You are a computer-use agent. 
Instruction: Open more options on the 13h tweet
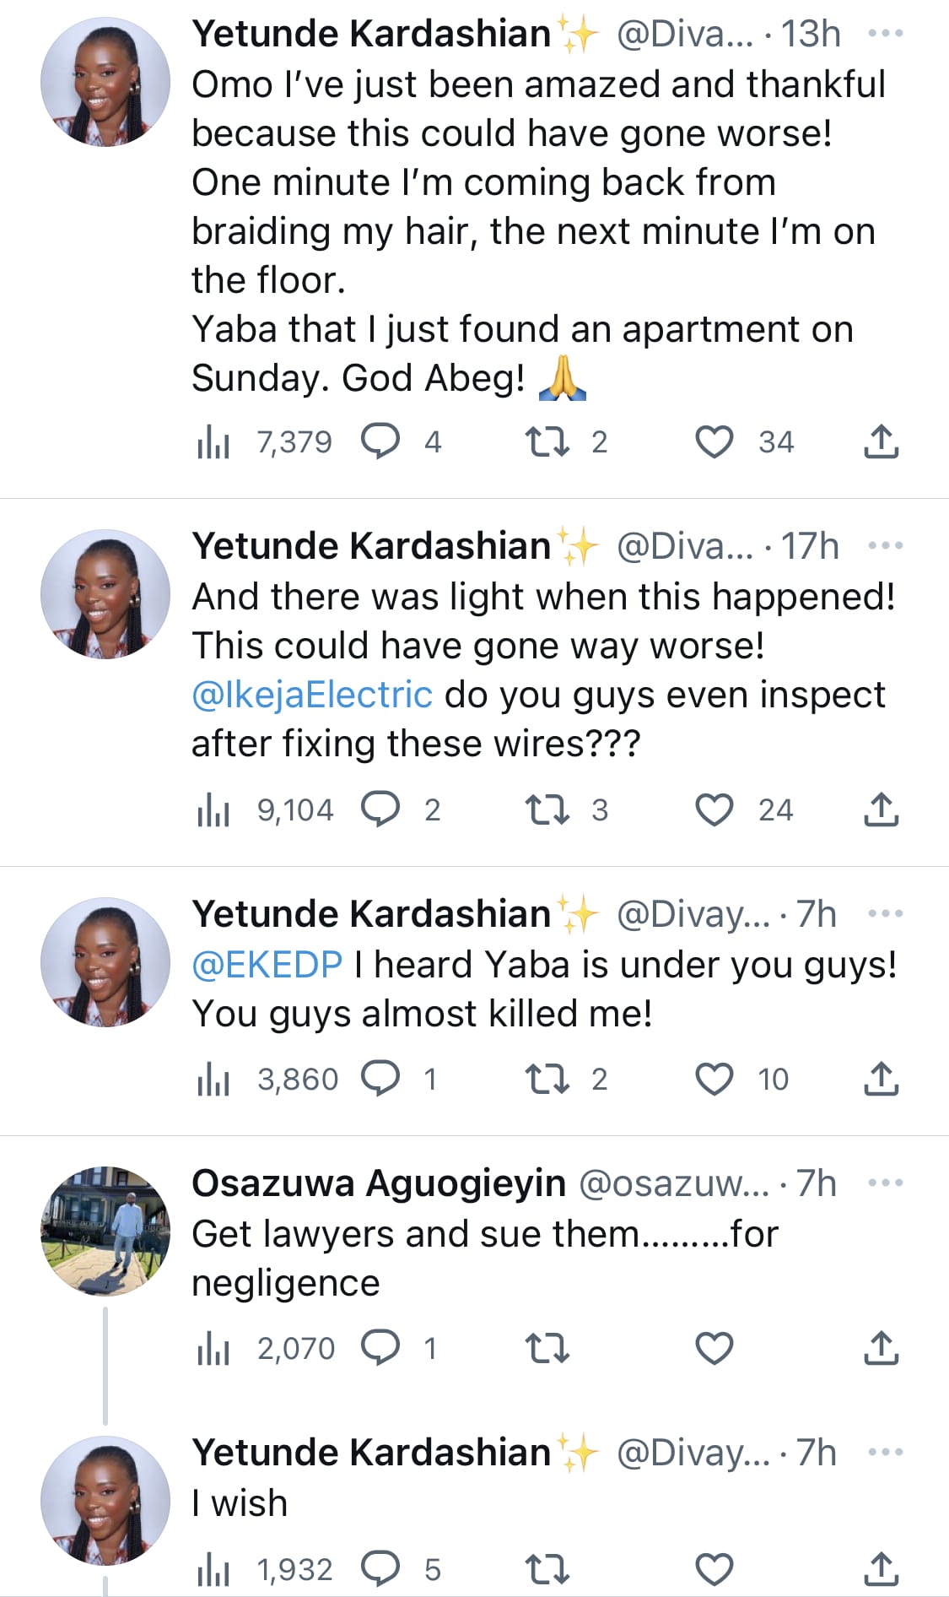885,34
